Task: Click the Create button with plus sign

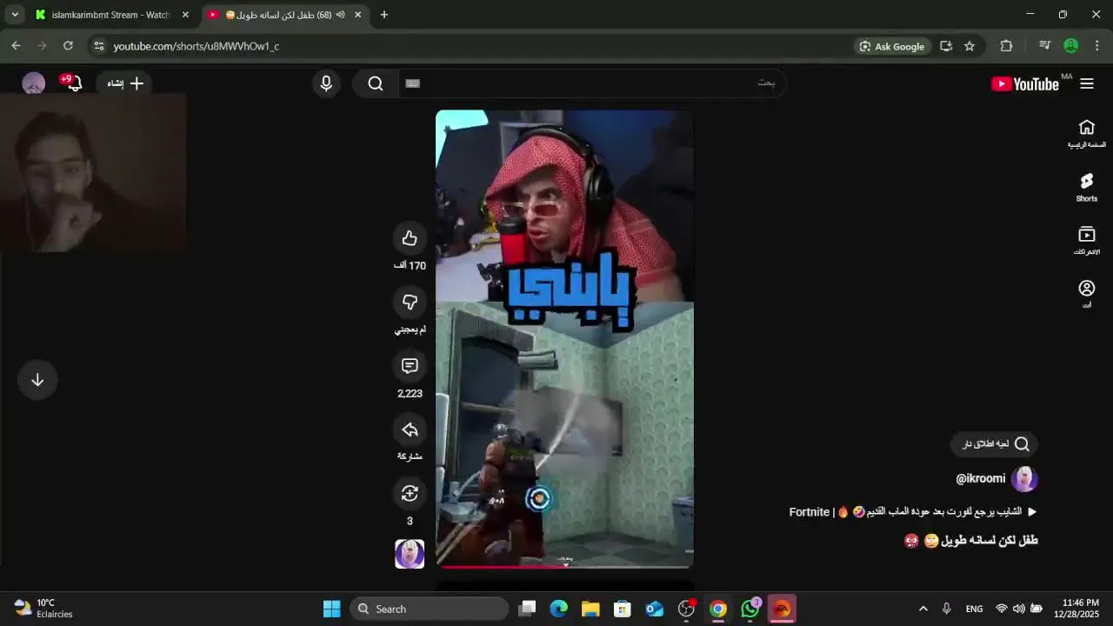Action: 124,83
